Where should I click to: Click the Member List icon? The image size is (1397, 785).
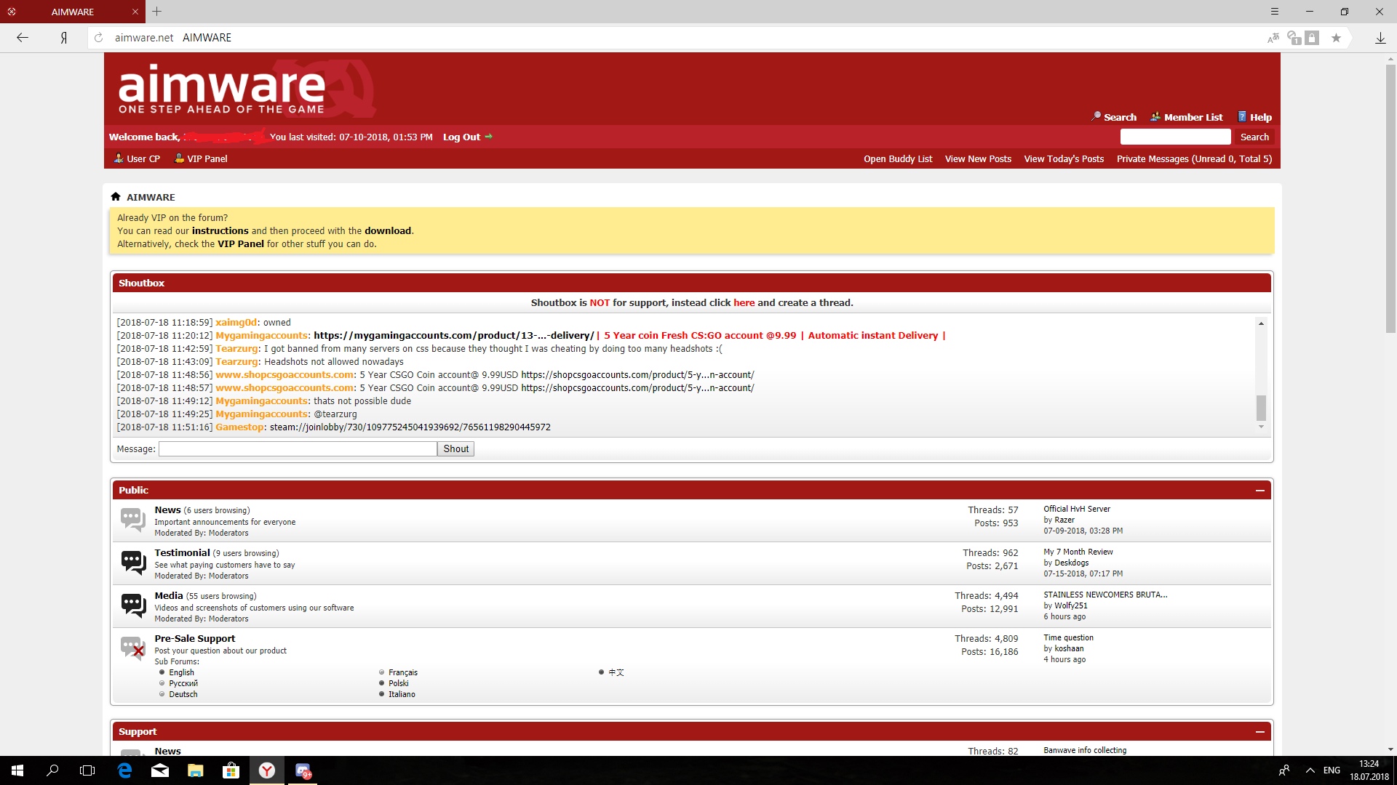point(1155,116)
